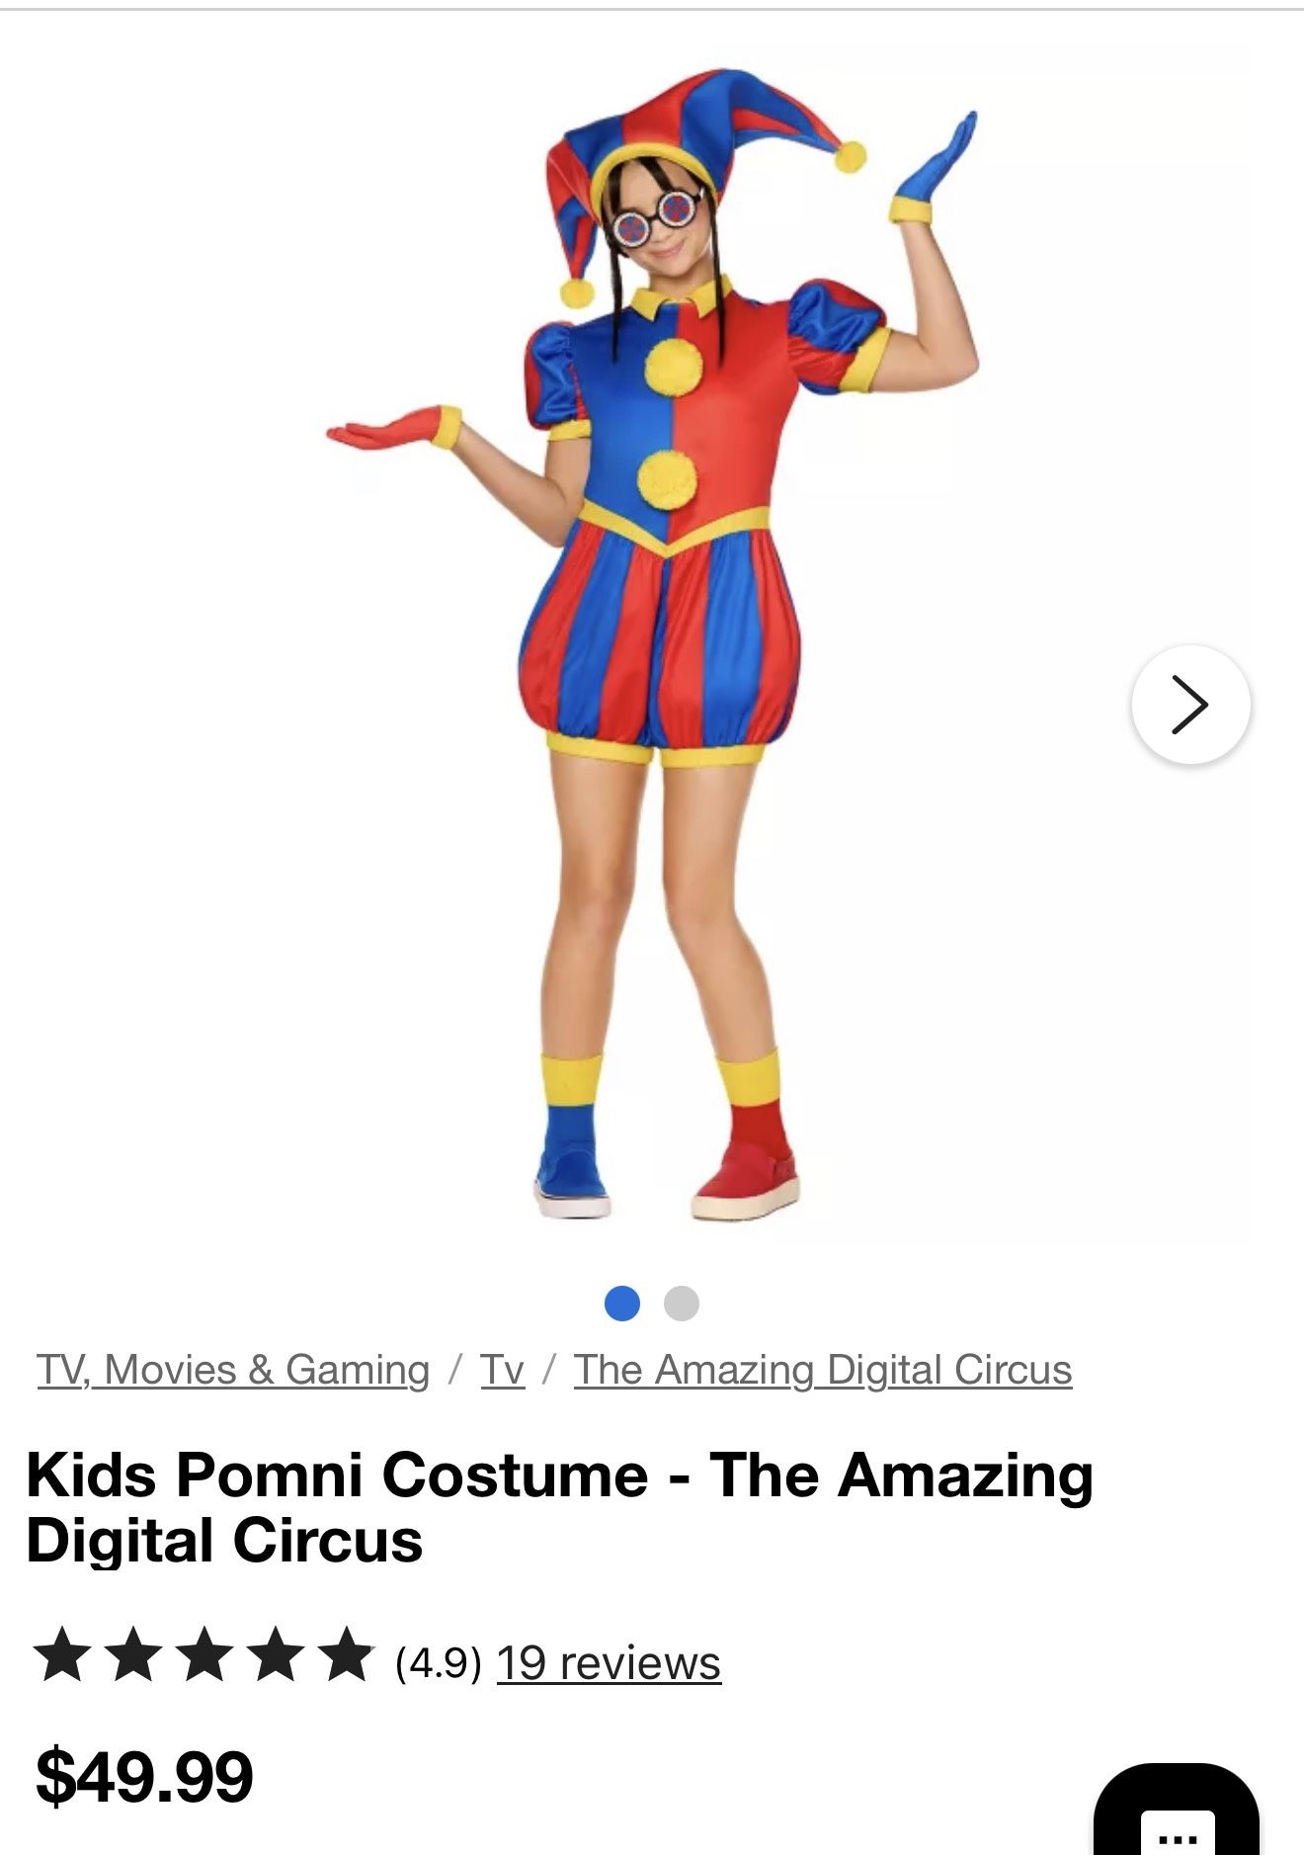Open The Amazing Digital Circus breadcrumb
The image size is (1304, 1855).
tap(823, 1370)
